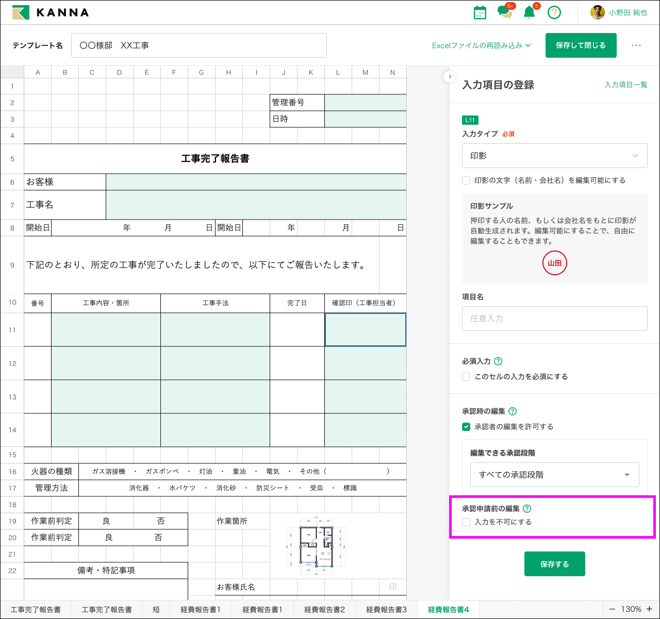Image resolution: width=660 pixels, height=619 pixels.
Task: Open the chat messages icon
Action: (x=504, y=13)
